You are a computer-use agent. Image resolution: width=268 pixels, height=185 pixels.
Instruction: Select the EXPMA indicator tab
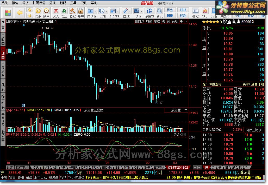pos(159,168)
